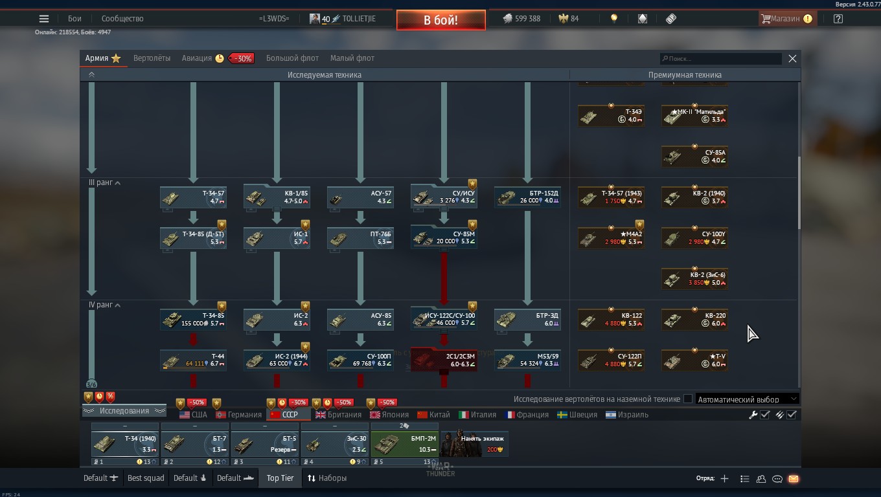Select the Германия nation tab
The image size is (881, 497).
[x=238, y=415]
